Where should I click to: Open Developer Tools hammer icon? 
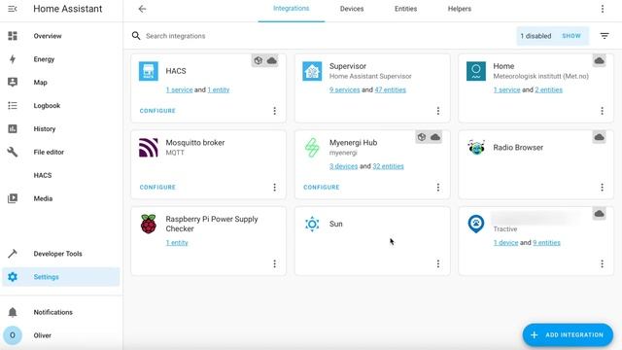(13, 253)
